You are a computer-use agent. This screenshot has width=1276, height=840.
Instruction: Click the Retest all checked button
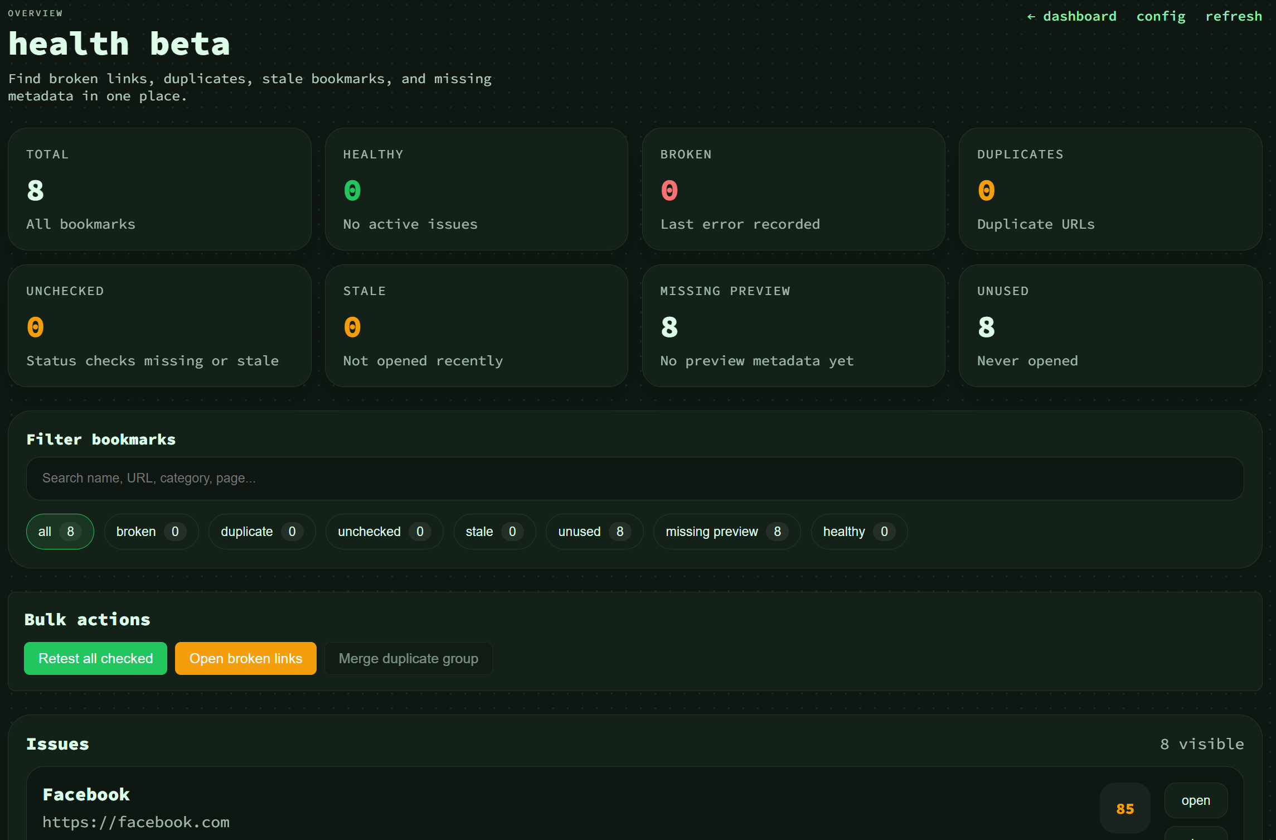pos(95,658)
